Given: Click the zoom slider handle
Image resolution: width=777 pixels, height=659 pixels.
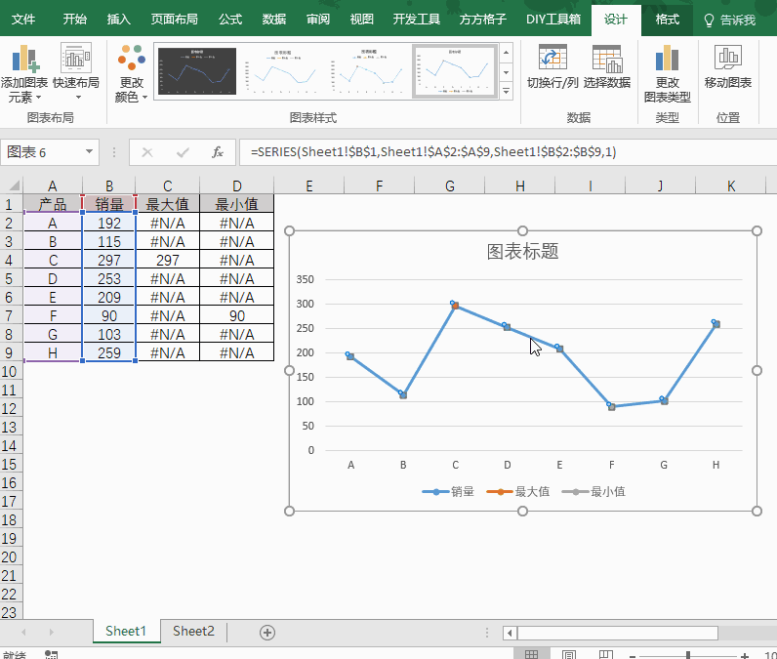Looking at the screenshot, I should pos(688,655).
